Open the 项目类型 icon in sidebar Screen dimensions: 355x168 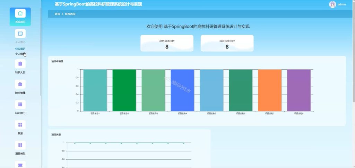point(20,145)
